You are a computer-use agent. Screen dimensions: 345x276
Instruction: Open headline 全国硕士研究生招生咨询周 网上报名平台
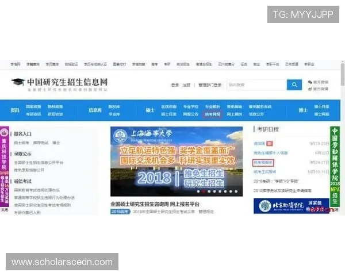155,204
